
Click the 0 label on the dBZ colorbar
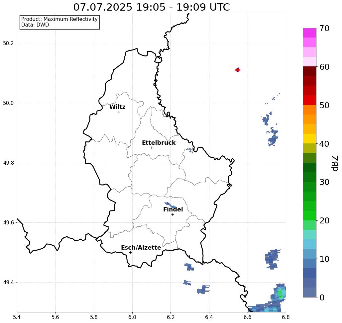point(322,297)
